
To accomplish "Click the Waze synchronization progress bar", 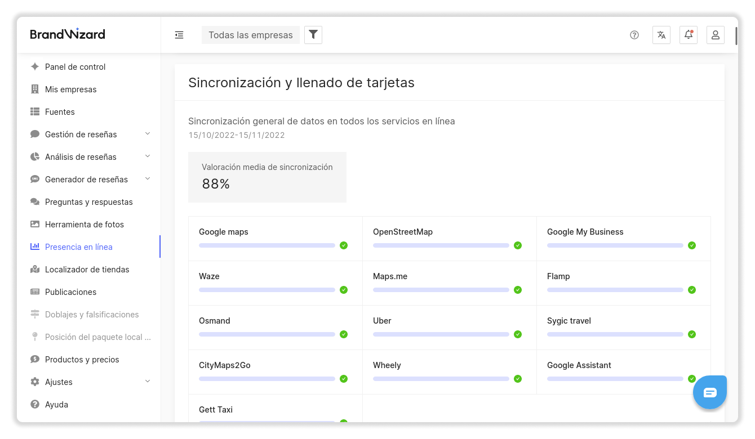I will click(267, 290).
